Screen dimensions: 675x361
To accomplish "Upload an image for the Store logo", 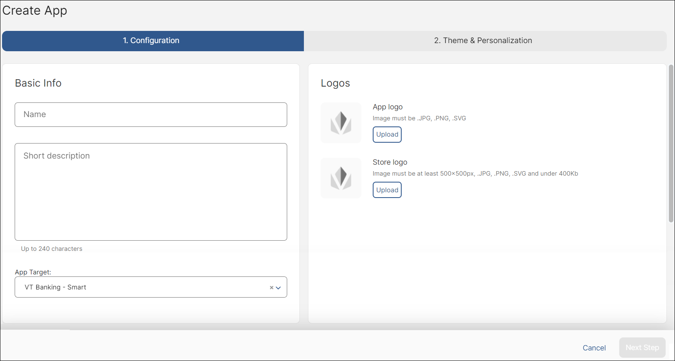I will [x=387, y=190].
